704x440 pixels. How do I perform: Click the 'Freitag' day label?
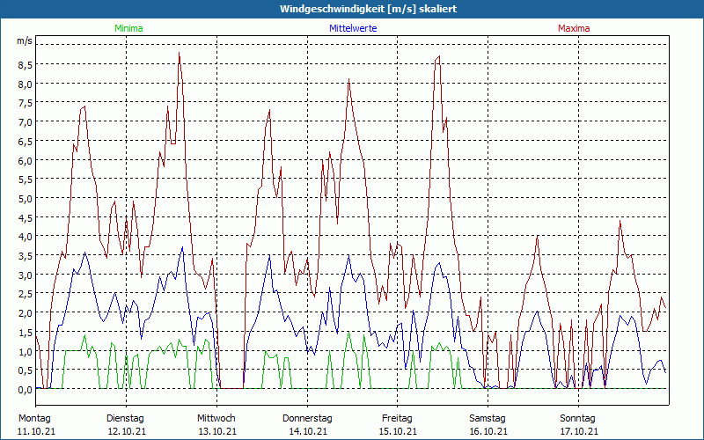coord(397,419)
